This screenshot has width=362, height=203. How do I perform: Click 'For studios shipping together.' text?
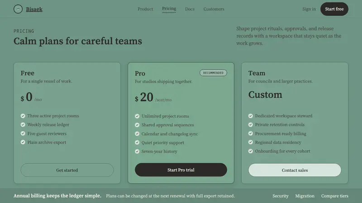pyautogui.click(x=163, y=81)
